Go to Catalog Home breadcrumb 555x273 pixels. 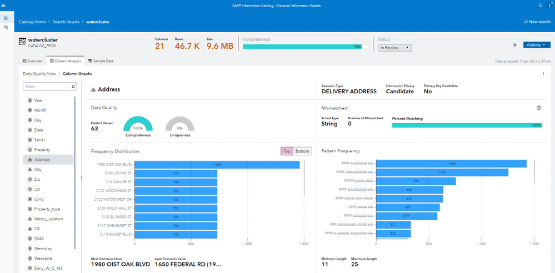coord(32,22)
